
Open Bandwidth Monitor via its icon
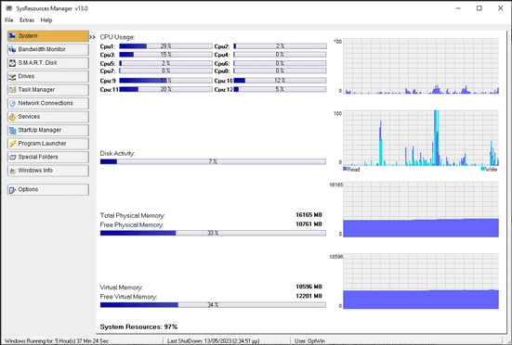[x=12, y=49]
